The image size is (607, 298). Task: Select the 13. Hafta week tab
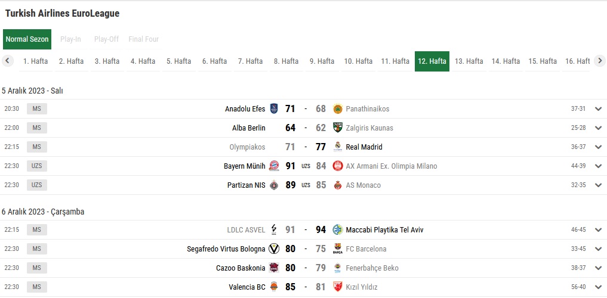point(469,61)
